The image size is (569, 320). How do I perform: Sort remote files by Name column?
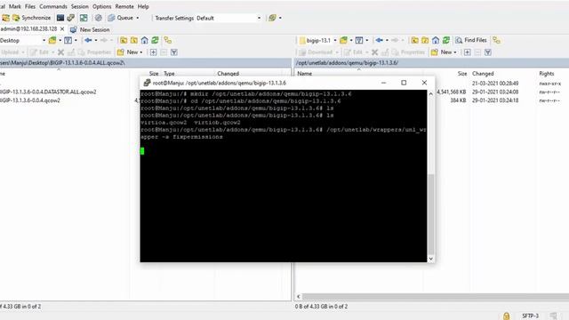[x=304, y=74]
